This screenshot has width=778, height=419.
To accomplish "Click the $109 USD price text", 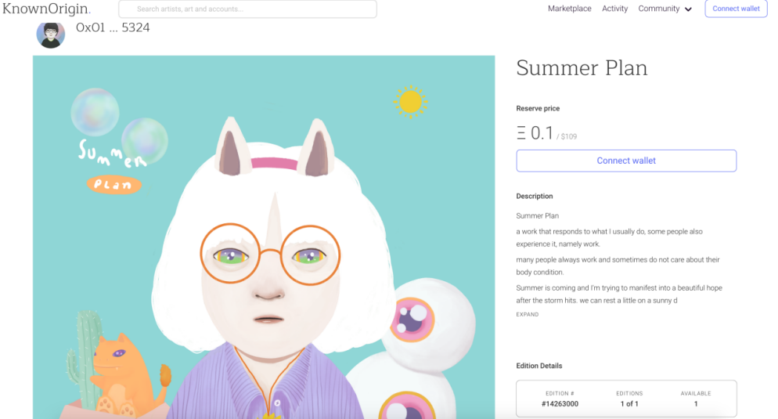I will [569, 137].
